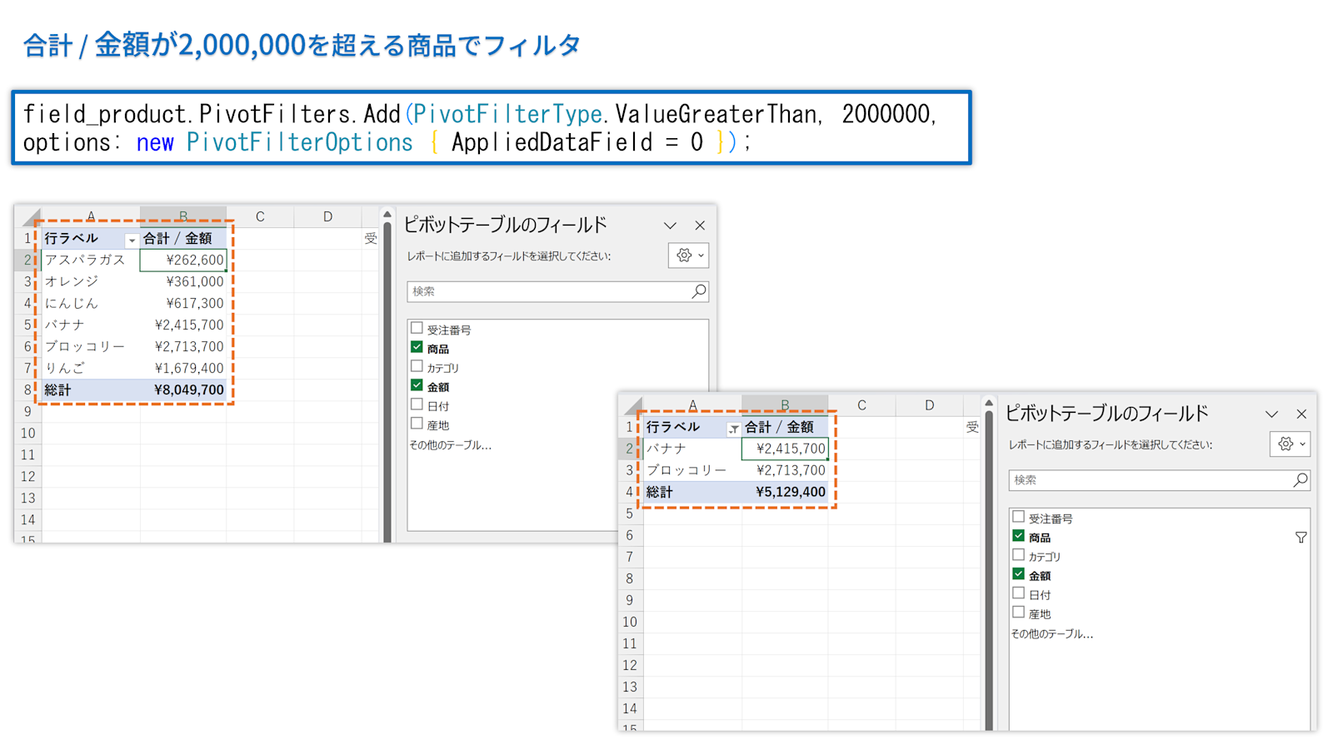This screenshot has width=1333, height=749.
Task: Click the left sheet's vertical scrollbar up arrow
Action: tap(387, 216)
